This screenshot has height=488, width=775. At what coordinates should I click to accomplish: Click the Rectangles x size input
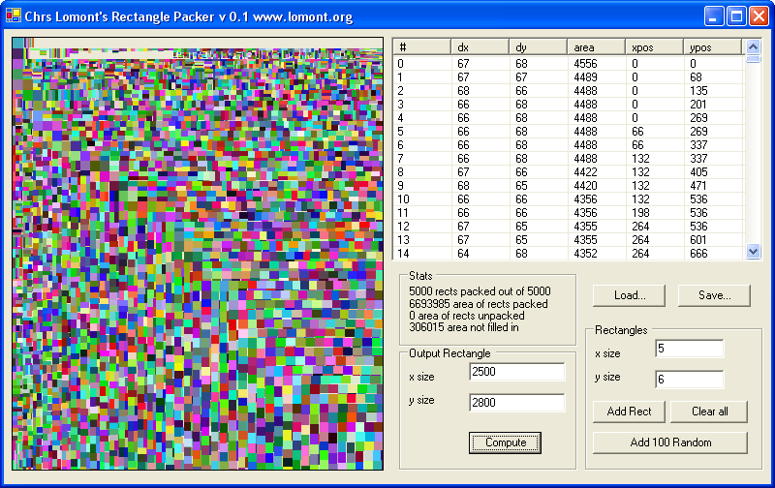tap(689, 349)
